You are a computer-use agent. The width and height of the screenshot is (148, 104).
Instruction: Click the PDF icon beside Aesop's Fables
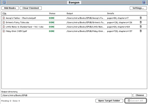coord(4,18)
